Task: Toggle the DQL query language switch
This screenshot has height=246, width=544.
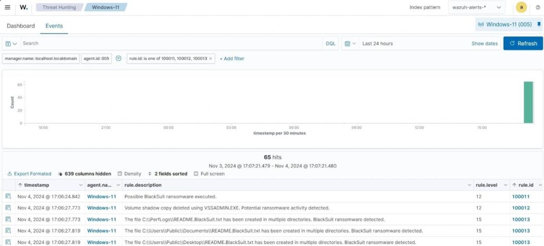Action: point(330,44)
